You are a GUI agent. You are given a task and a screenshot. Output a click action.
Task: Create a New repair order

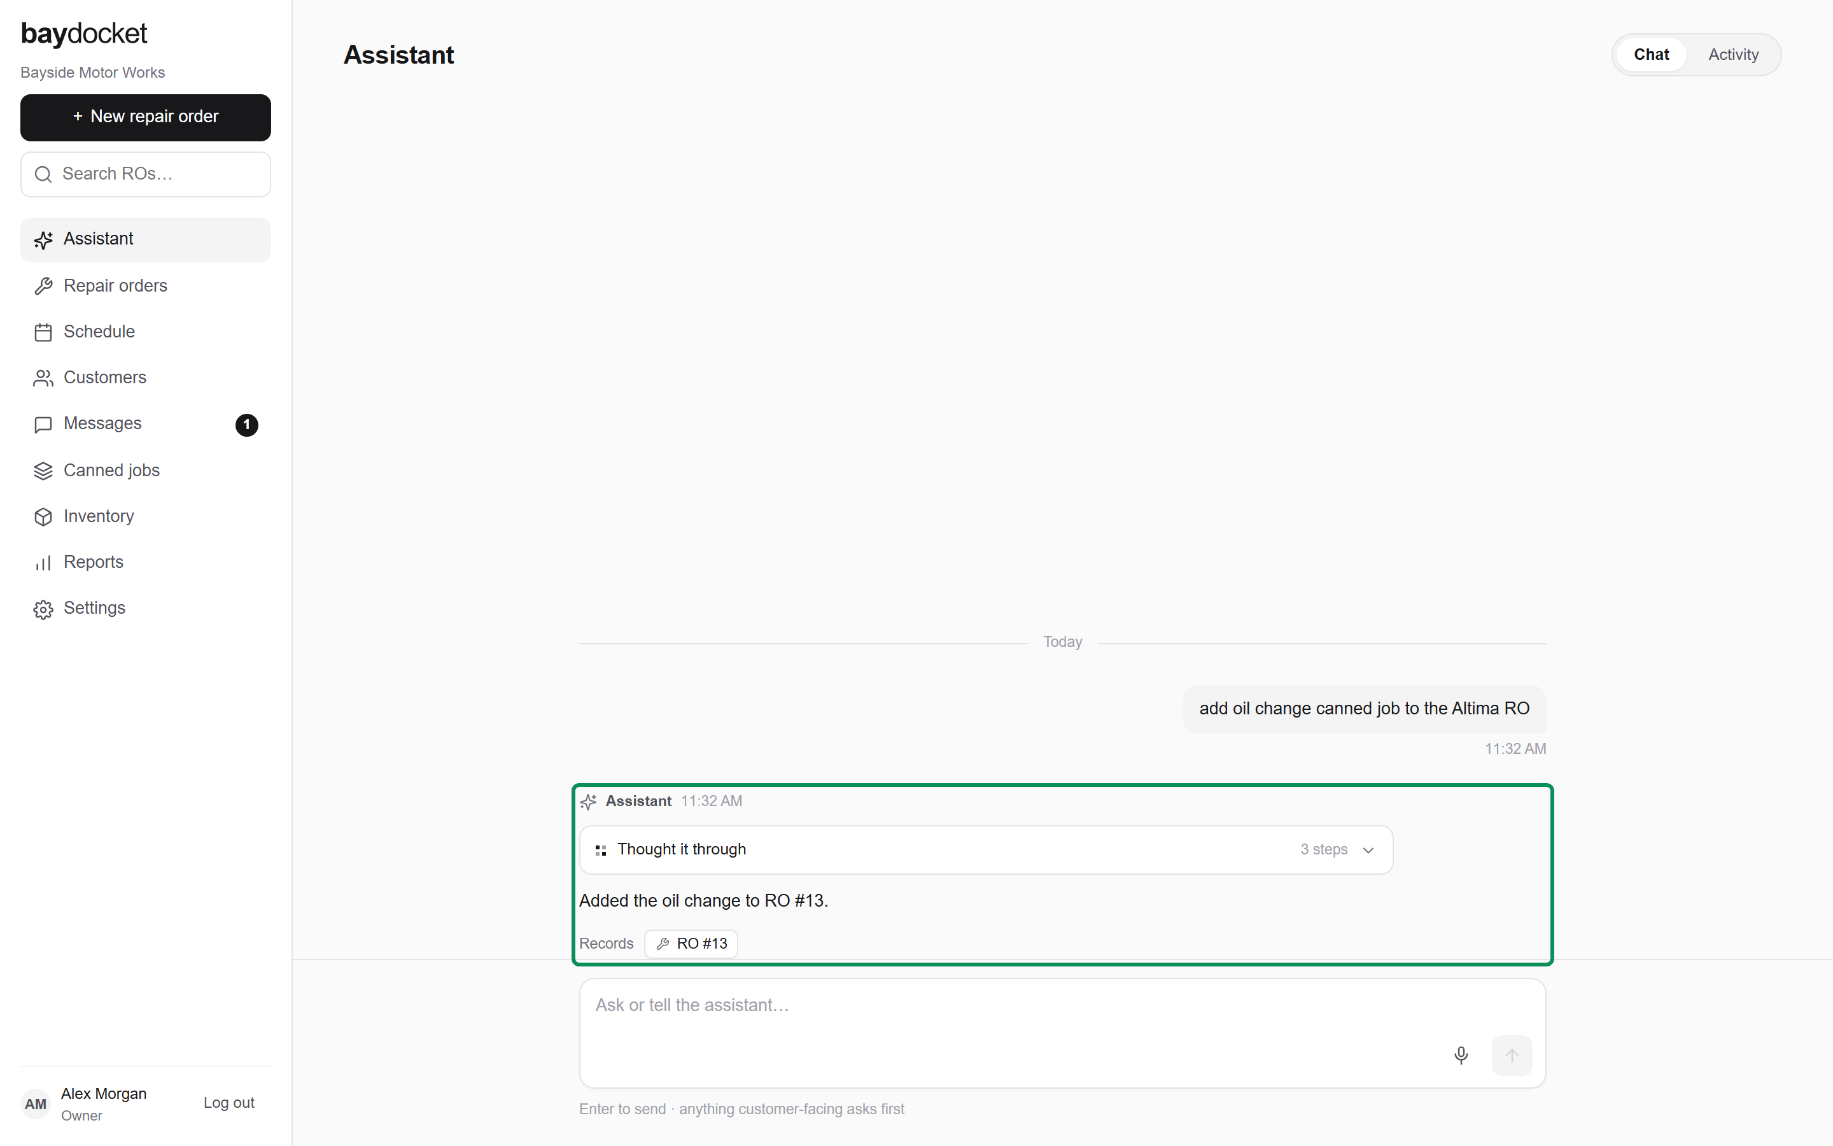[145, 118]
